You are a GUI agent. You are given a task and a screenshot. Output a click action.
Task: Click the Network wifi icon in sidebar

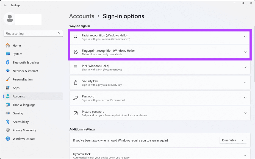click(8, 71)
